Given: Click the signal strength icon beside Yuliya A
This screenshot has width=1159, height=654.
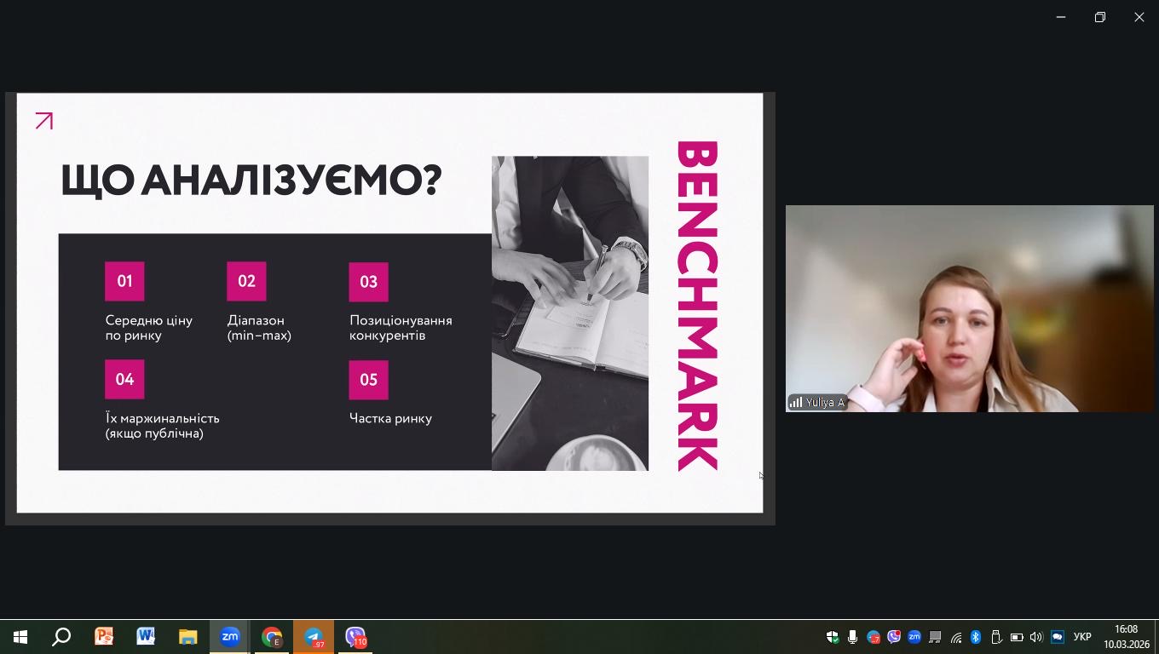Looking at the screenshot, I should click(796, 402).
